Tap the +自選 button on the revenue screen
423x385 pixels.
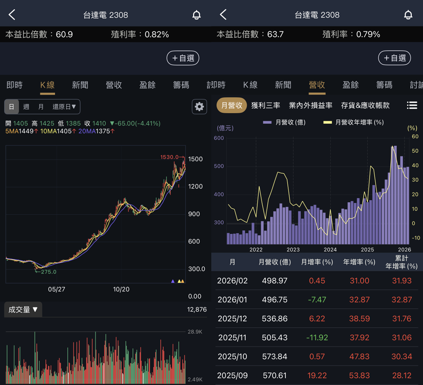[394, 58]
